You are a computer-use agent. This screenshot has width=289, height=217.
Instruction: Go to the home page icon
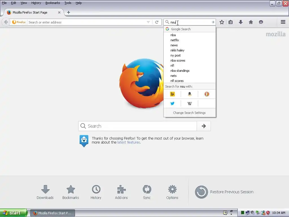pos(251,22)
